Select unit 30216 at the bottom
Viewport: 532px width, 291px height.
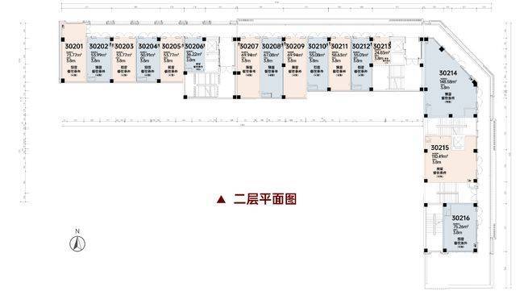[460, 227]
